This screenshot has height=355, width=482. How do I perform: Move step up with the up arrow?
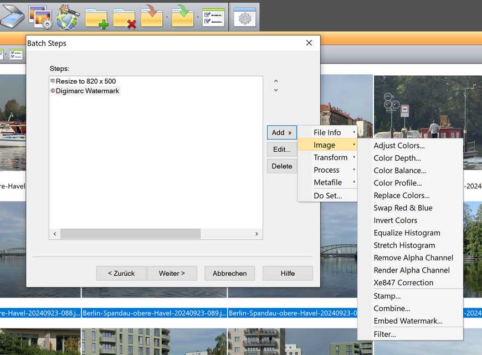(x=276, y=81)
